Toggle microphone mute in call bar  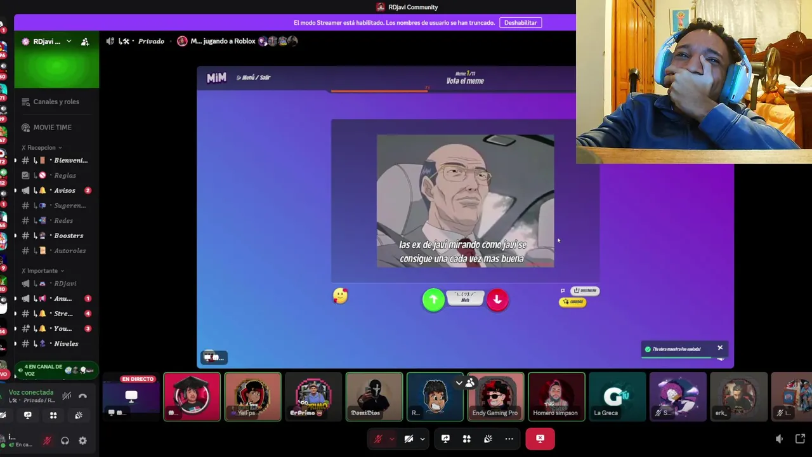click(378, 439)
